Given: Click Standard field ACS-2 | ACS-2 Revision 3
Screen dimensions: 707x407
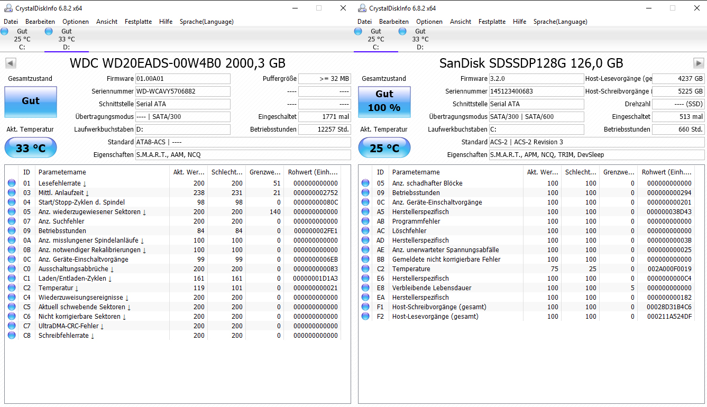Looking at the screenshot, I should [596, 142].
